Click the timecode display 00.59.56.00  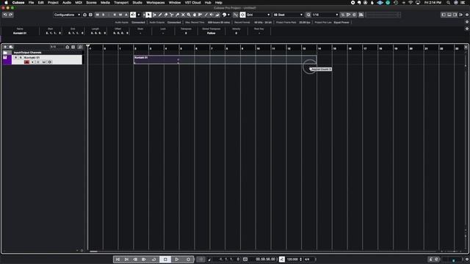pyautogui.click(x=265, y=259)
